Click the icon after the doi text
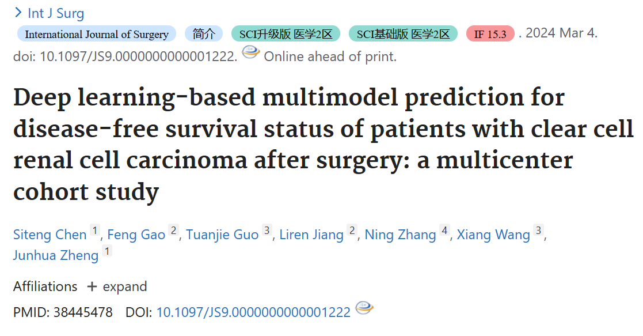The height and width of the screenshot is (336, 643). point(250,54)
